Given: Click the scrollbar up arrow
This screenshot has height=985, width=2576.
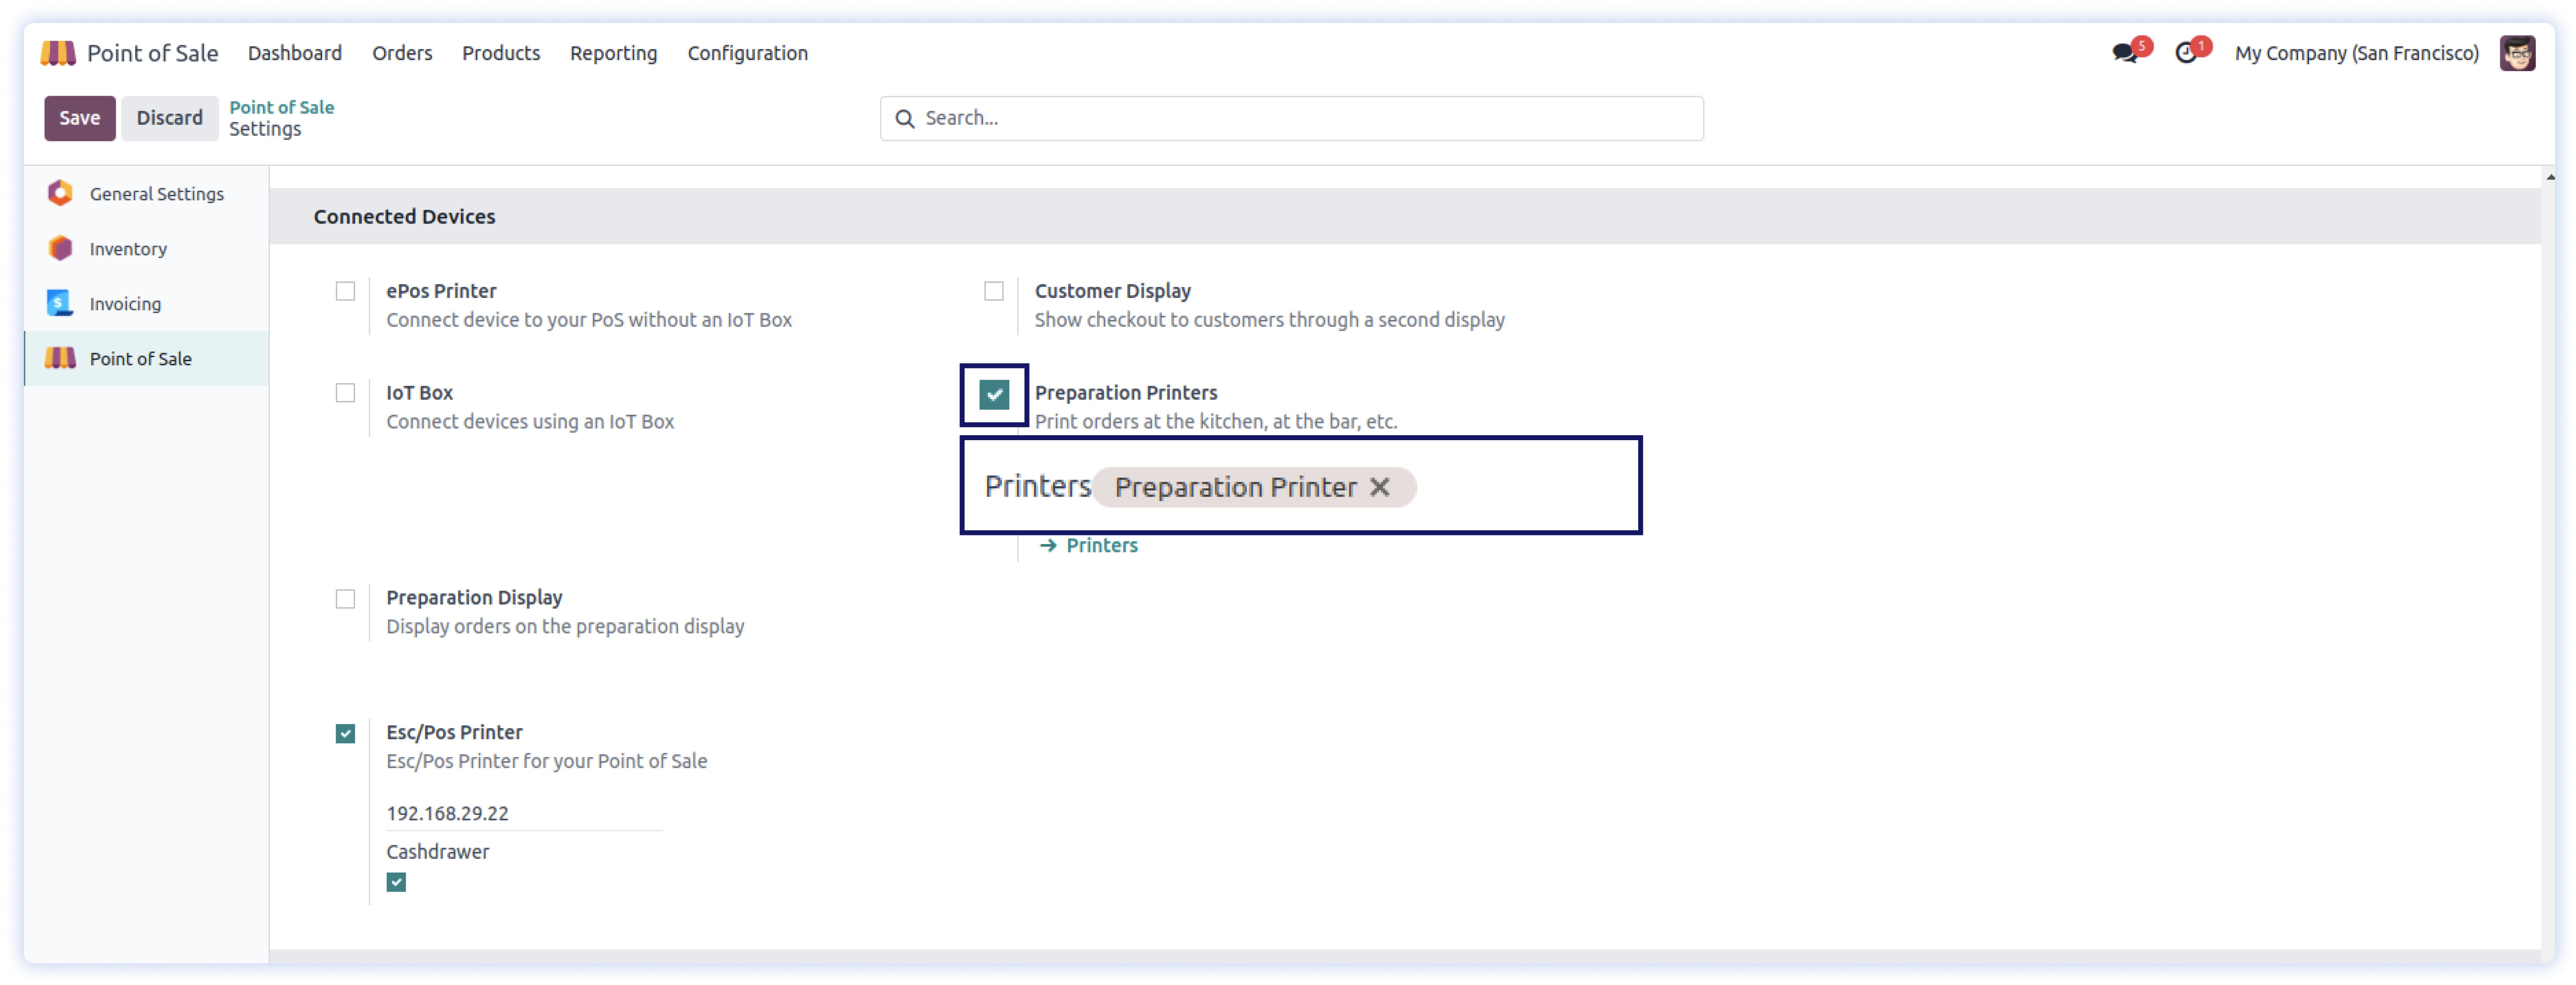Looking at the screenshot, I should [2550, 177].
